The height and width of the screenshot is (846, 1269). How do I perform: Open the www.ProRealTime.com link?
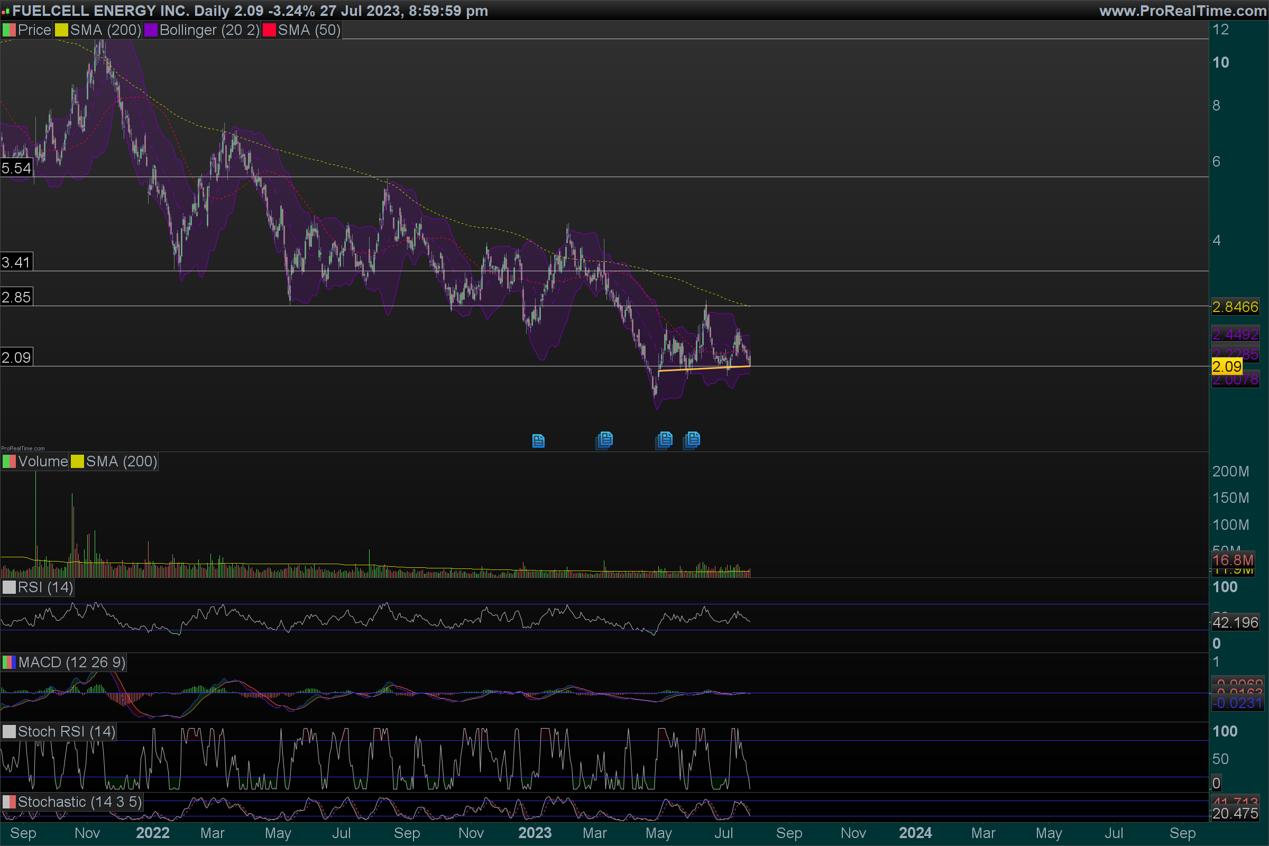coord(1182,10)
